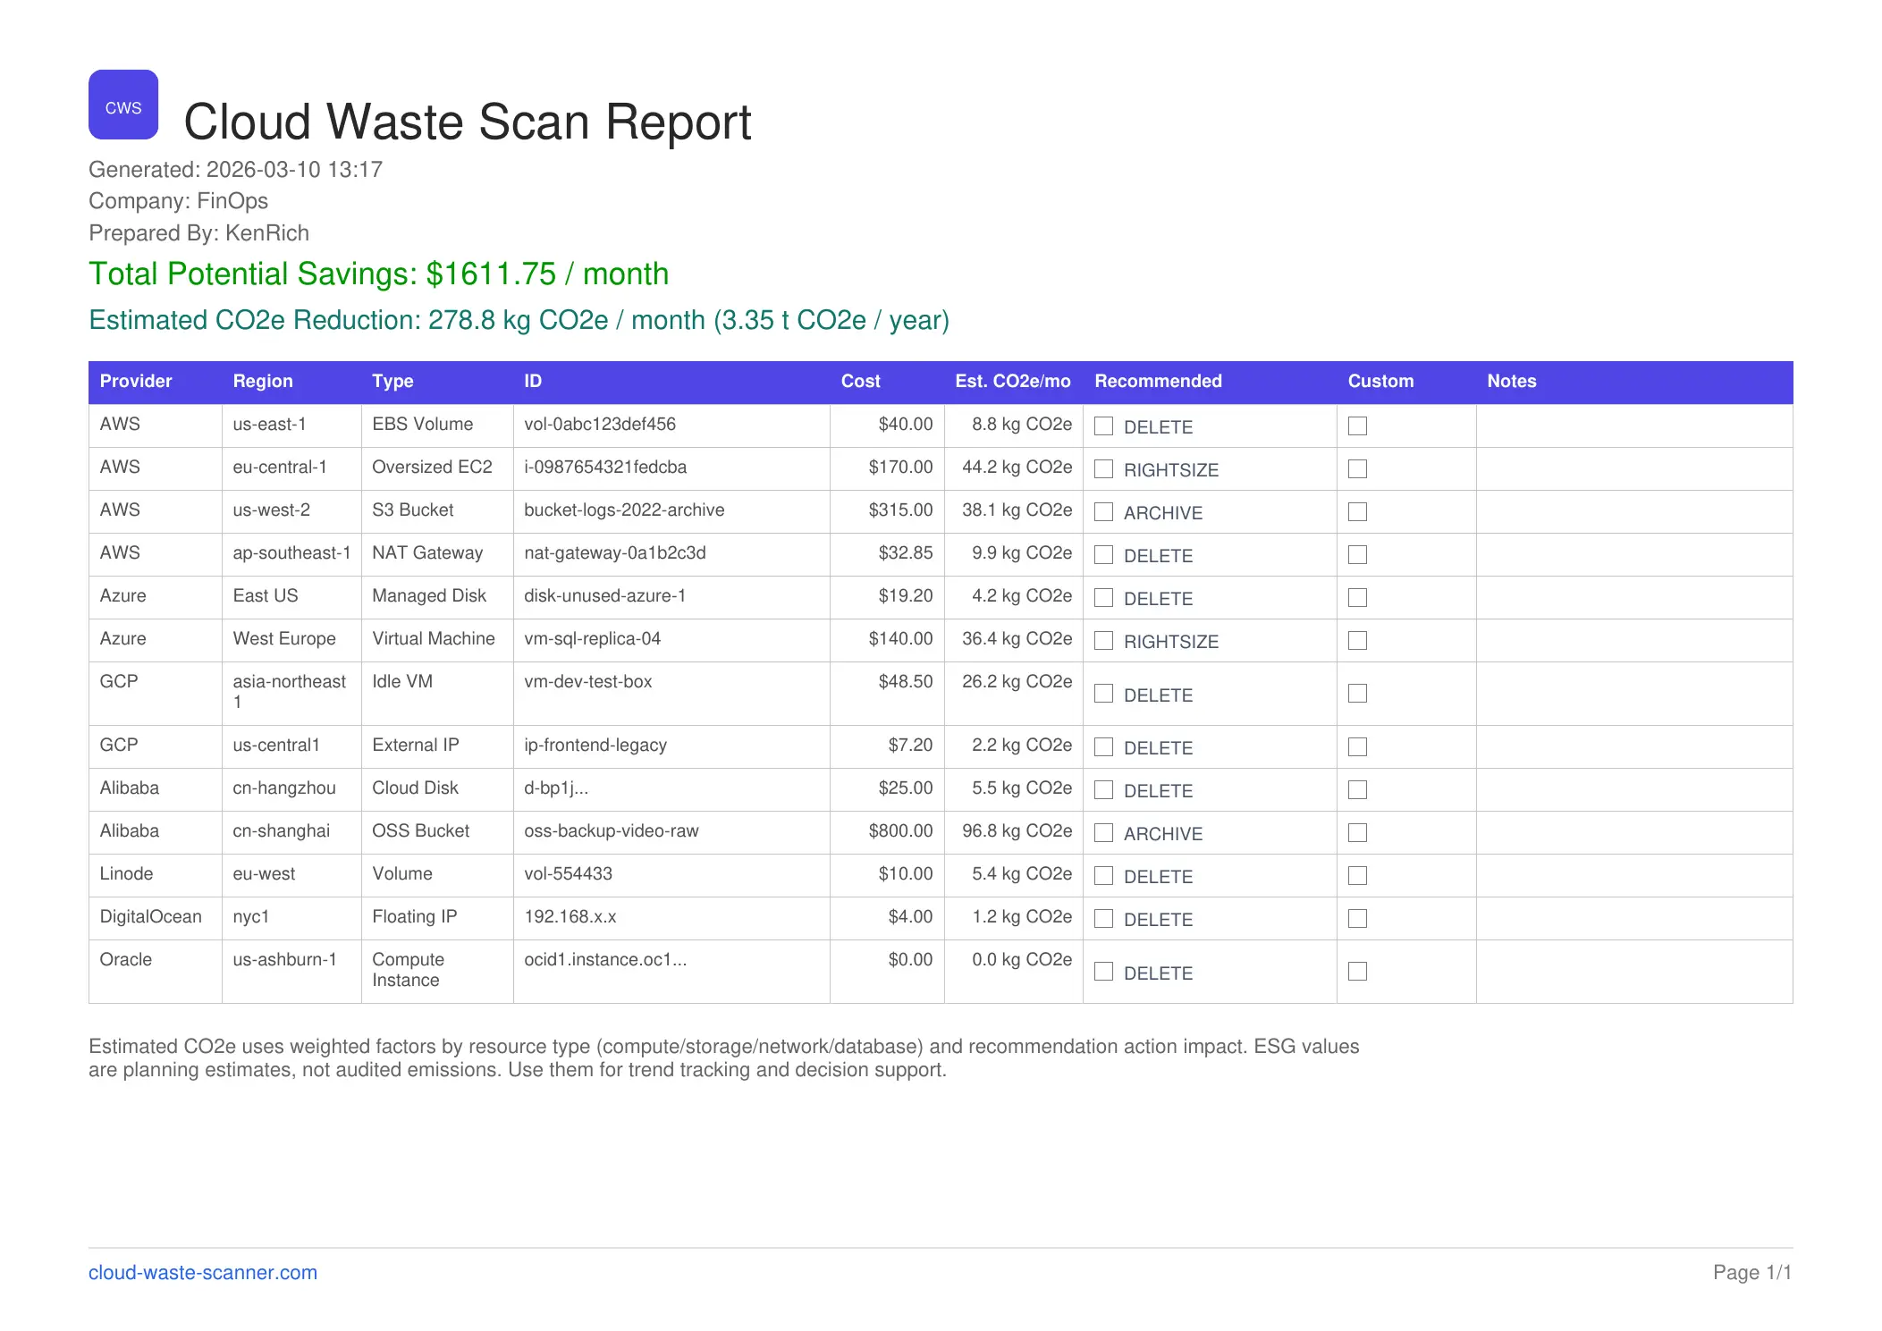The width and height of the screenshot is (1882, 1331).
Task: Tick Custom checkbox in the Floating IP row
Action: 1357,918
